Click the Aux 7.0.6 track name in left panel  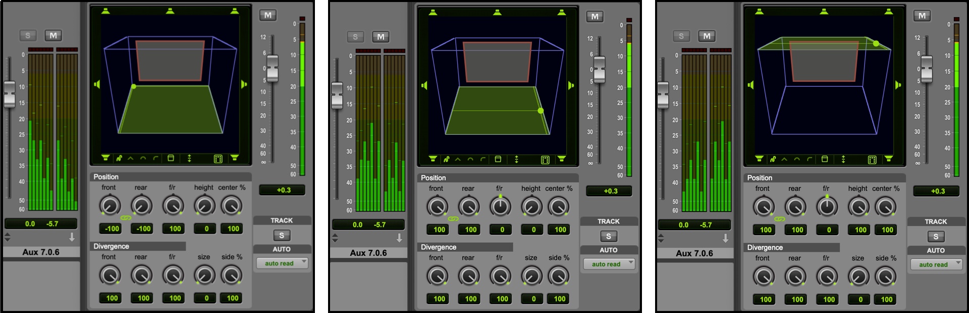click(41, 252)
